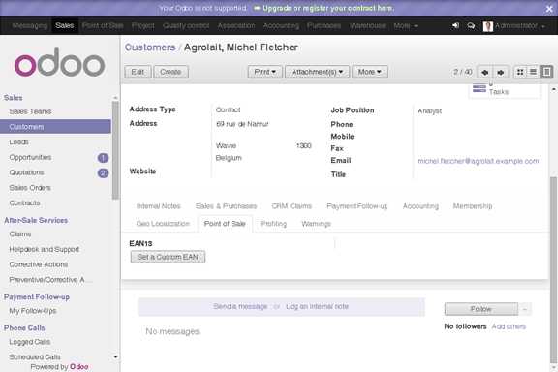Switch to list view
This screenshot has width=558, height=372.
tap(533, 72)
